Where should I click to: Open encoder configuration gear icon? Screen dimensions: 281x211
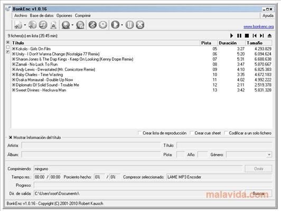pyautogui.click(x=103, y=25)
